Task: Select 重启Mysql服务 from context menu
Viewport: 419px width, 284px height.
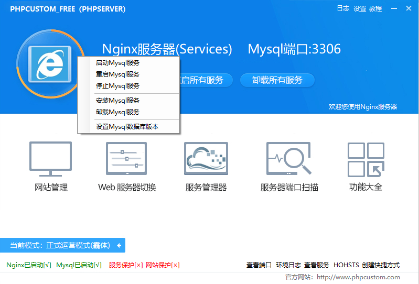Action: (117, 74)
